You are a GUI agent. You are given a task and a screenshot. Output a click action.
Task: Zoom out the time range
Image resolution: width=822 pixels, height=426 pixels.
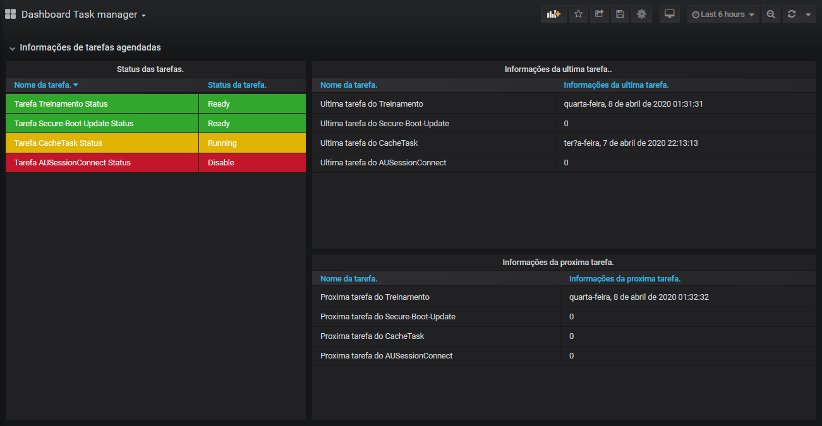click(771, 14)
